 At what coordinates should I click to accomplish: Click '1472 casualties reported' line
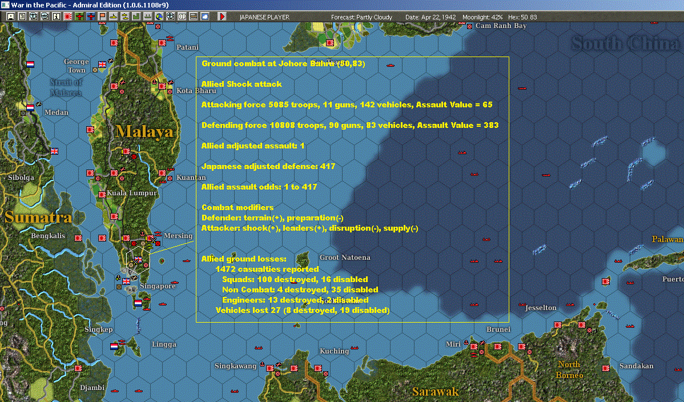267,269
